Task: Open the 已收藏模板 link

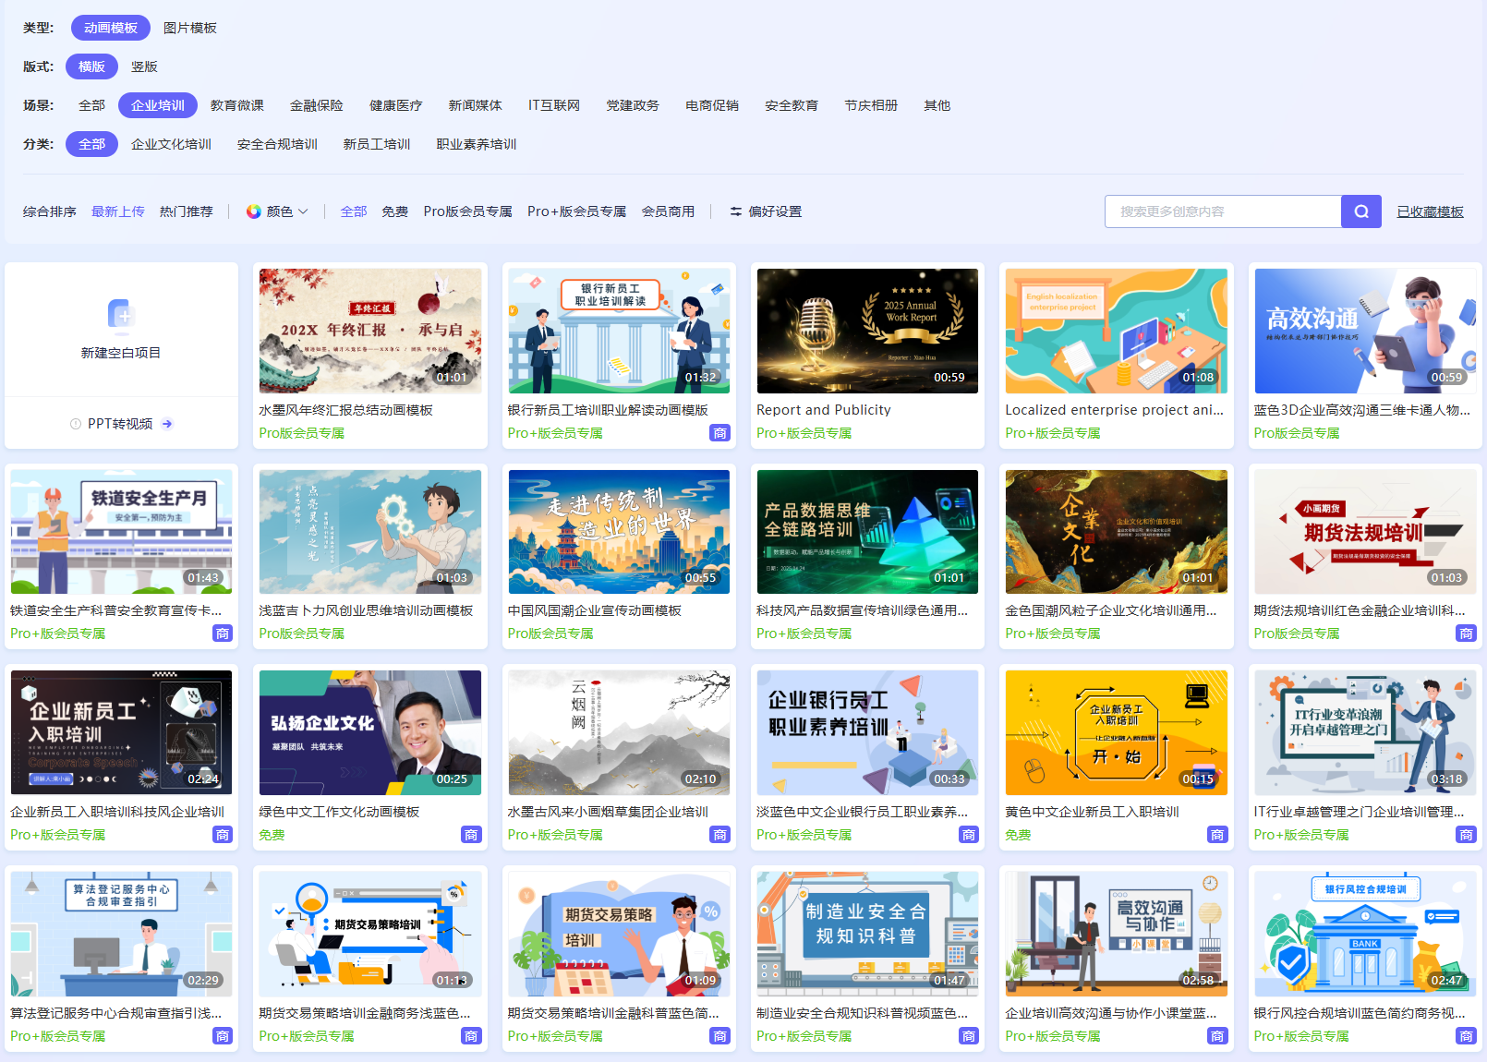Action: pyautogui.click(x=1430, y=211)
